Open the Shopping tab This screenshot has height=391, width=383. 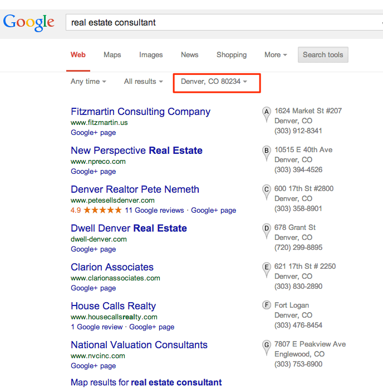(x=232, y=54)
